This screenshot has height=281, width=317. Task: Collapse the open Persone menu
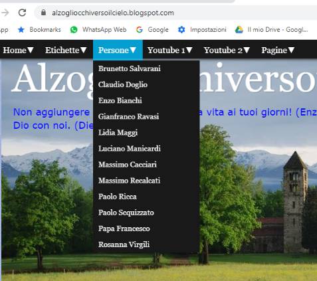coord(118,50)
